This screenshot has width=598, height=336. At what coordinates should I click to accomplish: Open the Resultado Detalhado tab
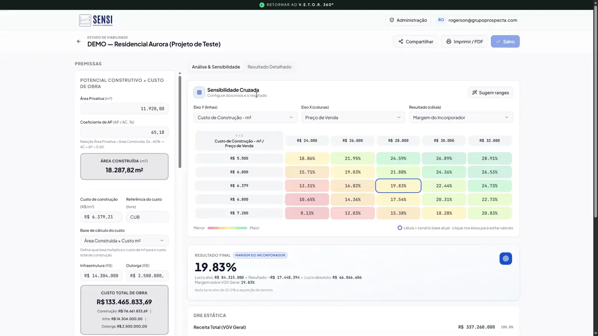tap(269, 67)
